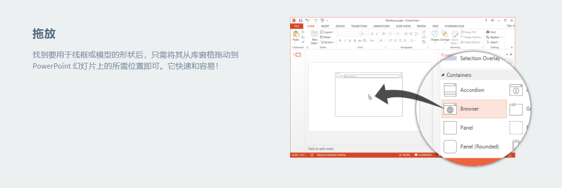
Task: Open the Customize Quick Access Toolbar dropdown
Action: tap(327, 20)
